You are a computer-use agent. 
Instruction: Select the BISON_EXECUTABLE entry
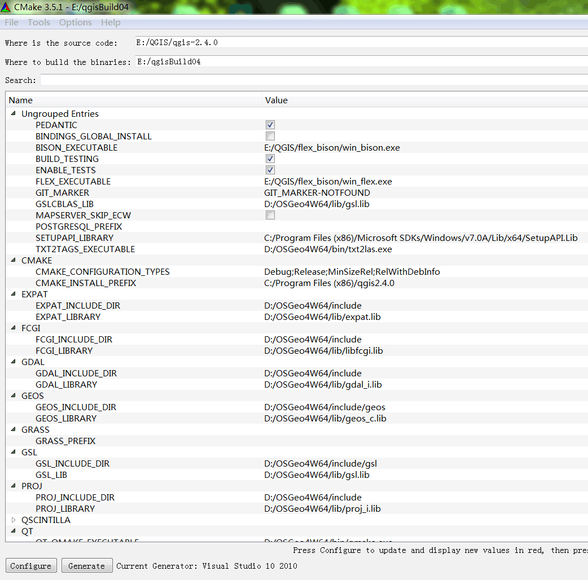pos(77,148)
